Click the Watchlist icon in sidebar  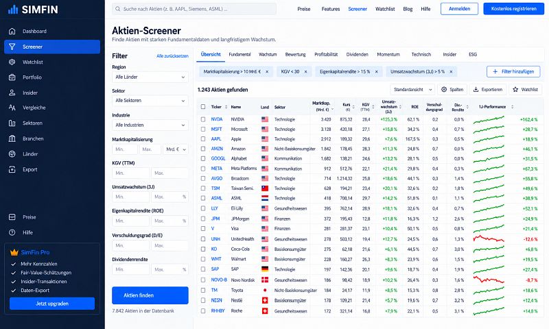[x=12, y=62]
